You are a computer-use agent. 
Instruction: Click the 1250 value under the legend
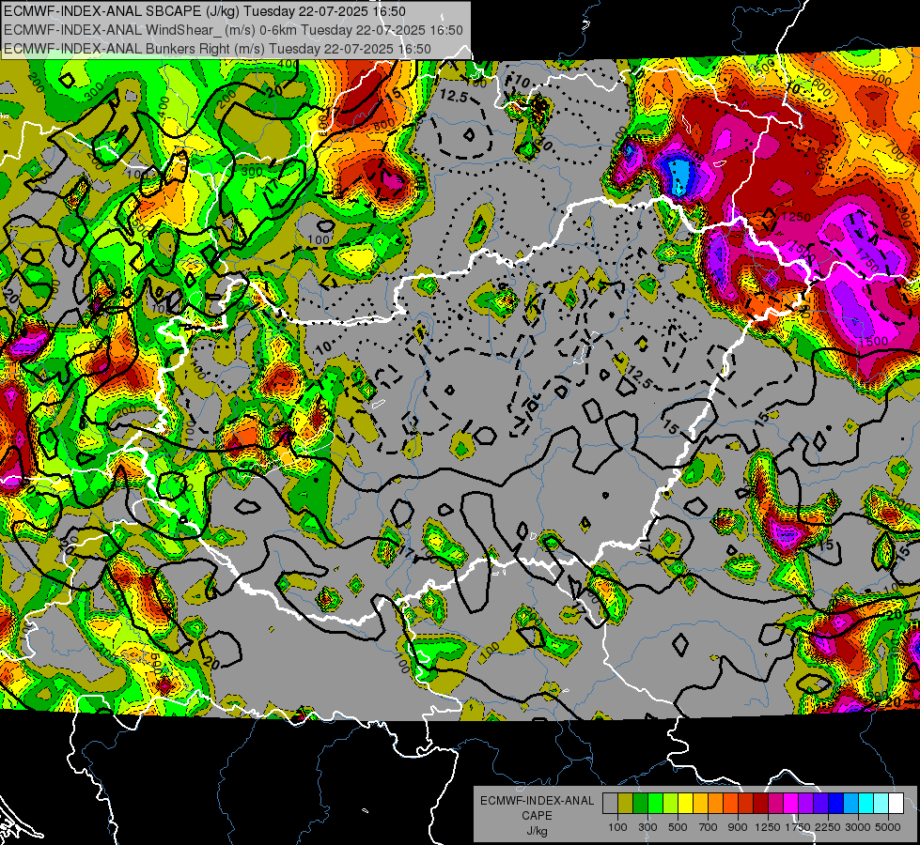[x=768, y=827]
